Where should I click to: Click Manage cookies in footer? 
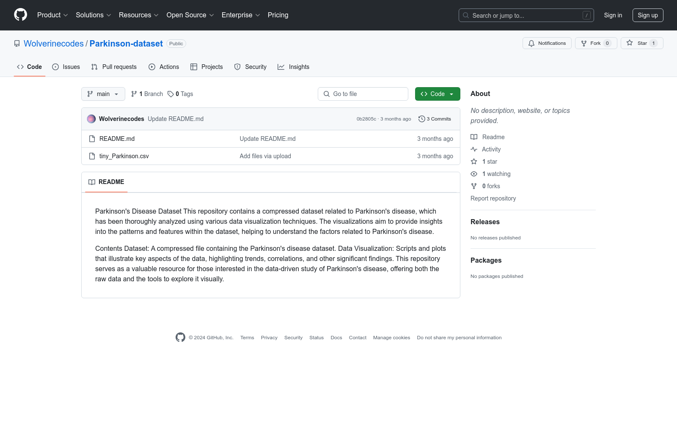pos(391,338)
